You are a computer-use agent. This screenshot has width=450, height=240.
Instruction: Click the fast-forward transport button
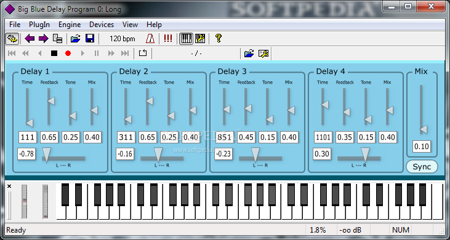[x=111, y=54]
